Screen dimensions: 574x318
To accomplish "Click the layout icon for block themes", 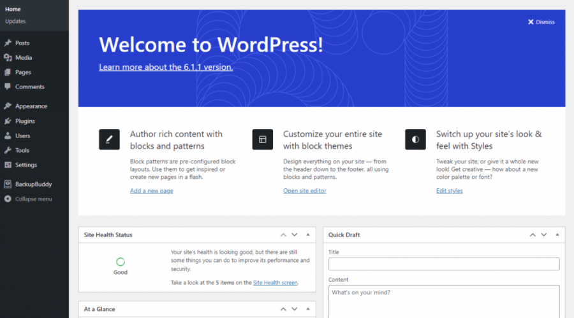I will tap(263, 139).
